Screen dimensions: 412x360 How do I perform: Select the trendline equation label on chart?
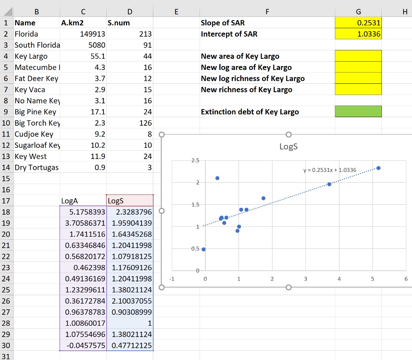(330, 170)
